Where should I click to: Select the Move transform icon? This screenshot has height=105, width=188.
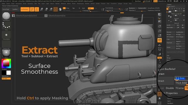click(x=42, y=9)
